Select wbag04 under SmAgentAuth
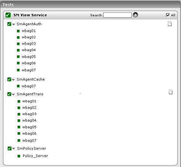Viewport: 181px width, 167px height. point(29,50)
